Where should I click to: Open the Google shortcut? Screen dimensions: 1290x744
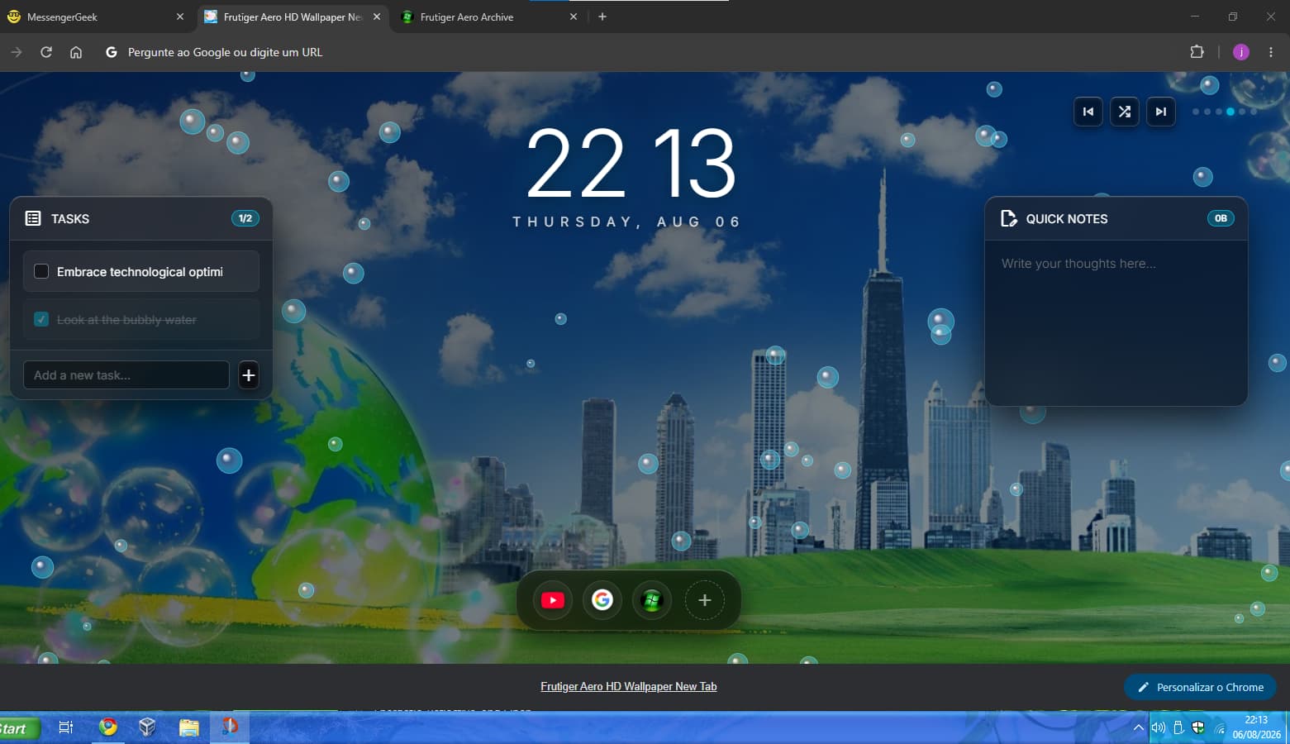602,600
